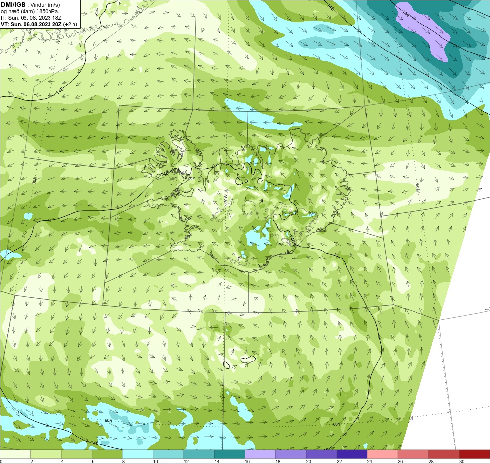Select the 4–6 m/s green legend swatch
490x464 pixels.
pyautogui.click(x=76, y=454)
